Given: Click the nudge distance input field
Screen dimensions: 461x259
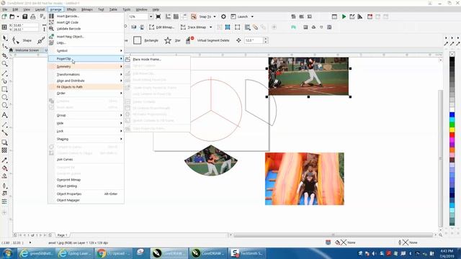Looking at the screenshot, I should 254,40.
